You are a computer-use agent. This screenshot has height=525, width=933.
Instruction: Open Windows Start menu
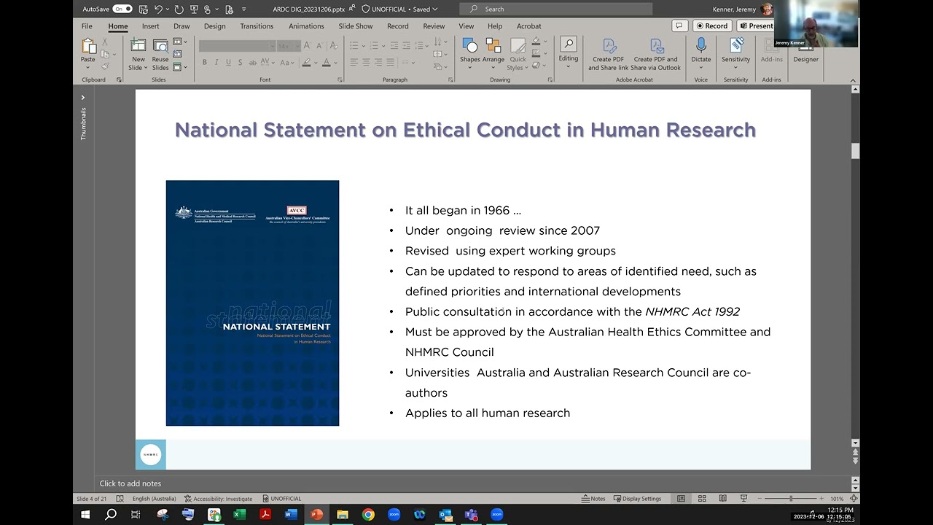click(x=85, y=515)
